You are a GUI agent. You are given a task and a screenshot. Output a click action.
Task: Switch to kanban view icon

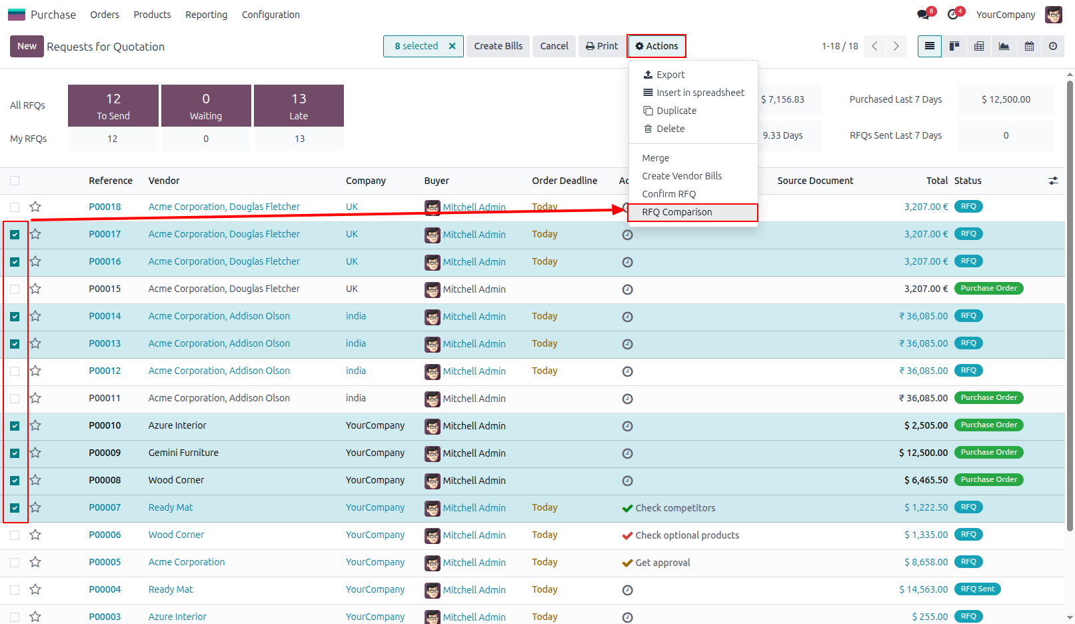click(954, 46)
